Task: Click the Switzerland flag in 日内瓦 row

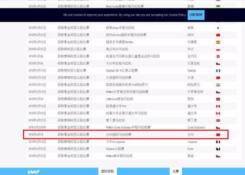Action: [218, 56]
